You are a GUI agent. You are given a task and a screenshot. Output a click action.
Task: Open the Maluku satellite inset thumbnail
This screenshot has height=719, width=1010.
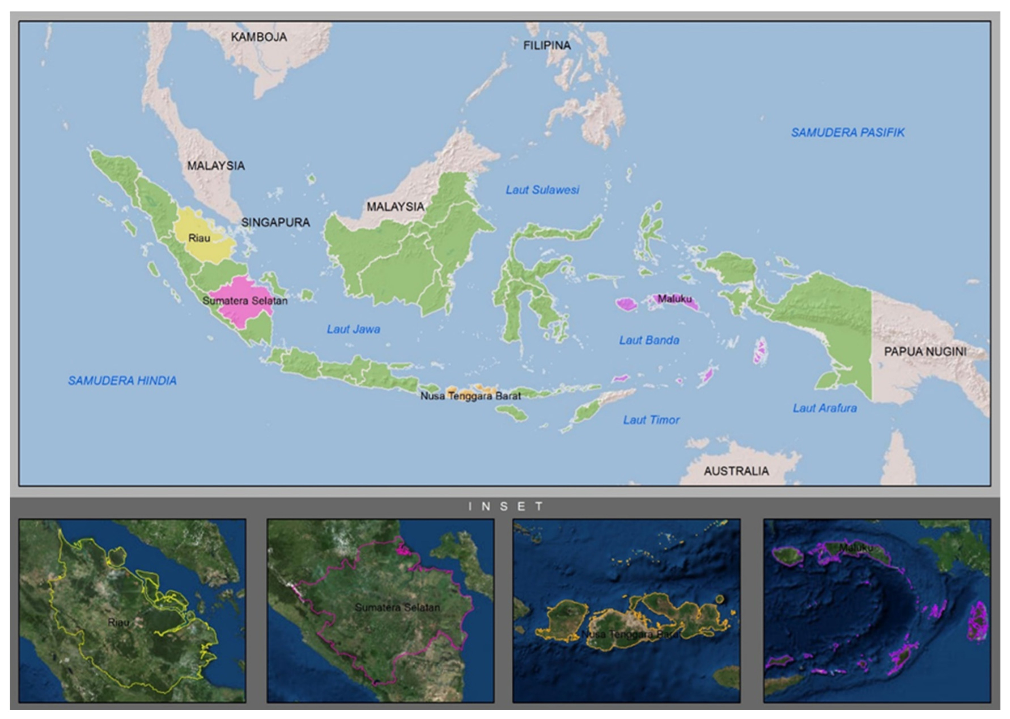(x=876, y=611)
